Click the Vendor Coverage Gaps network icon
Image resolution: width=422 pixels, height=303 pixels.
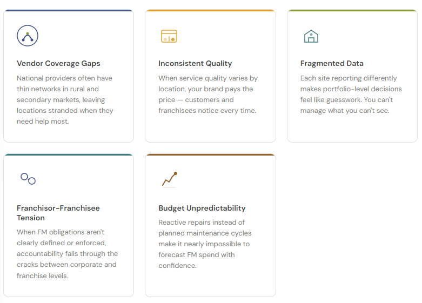pos(28,36)
